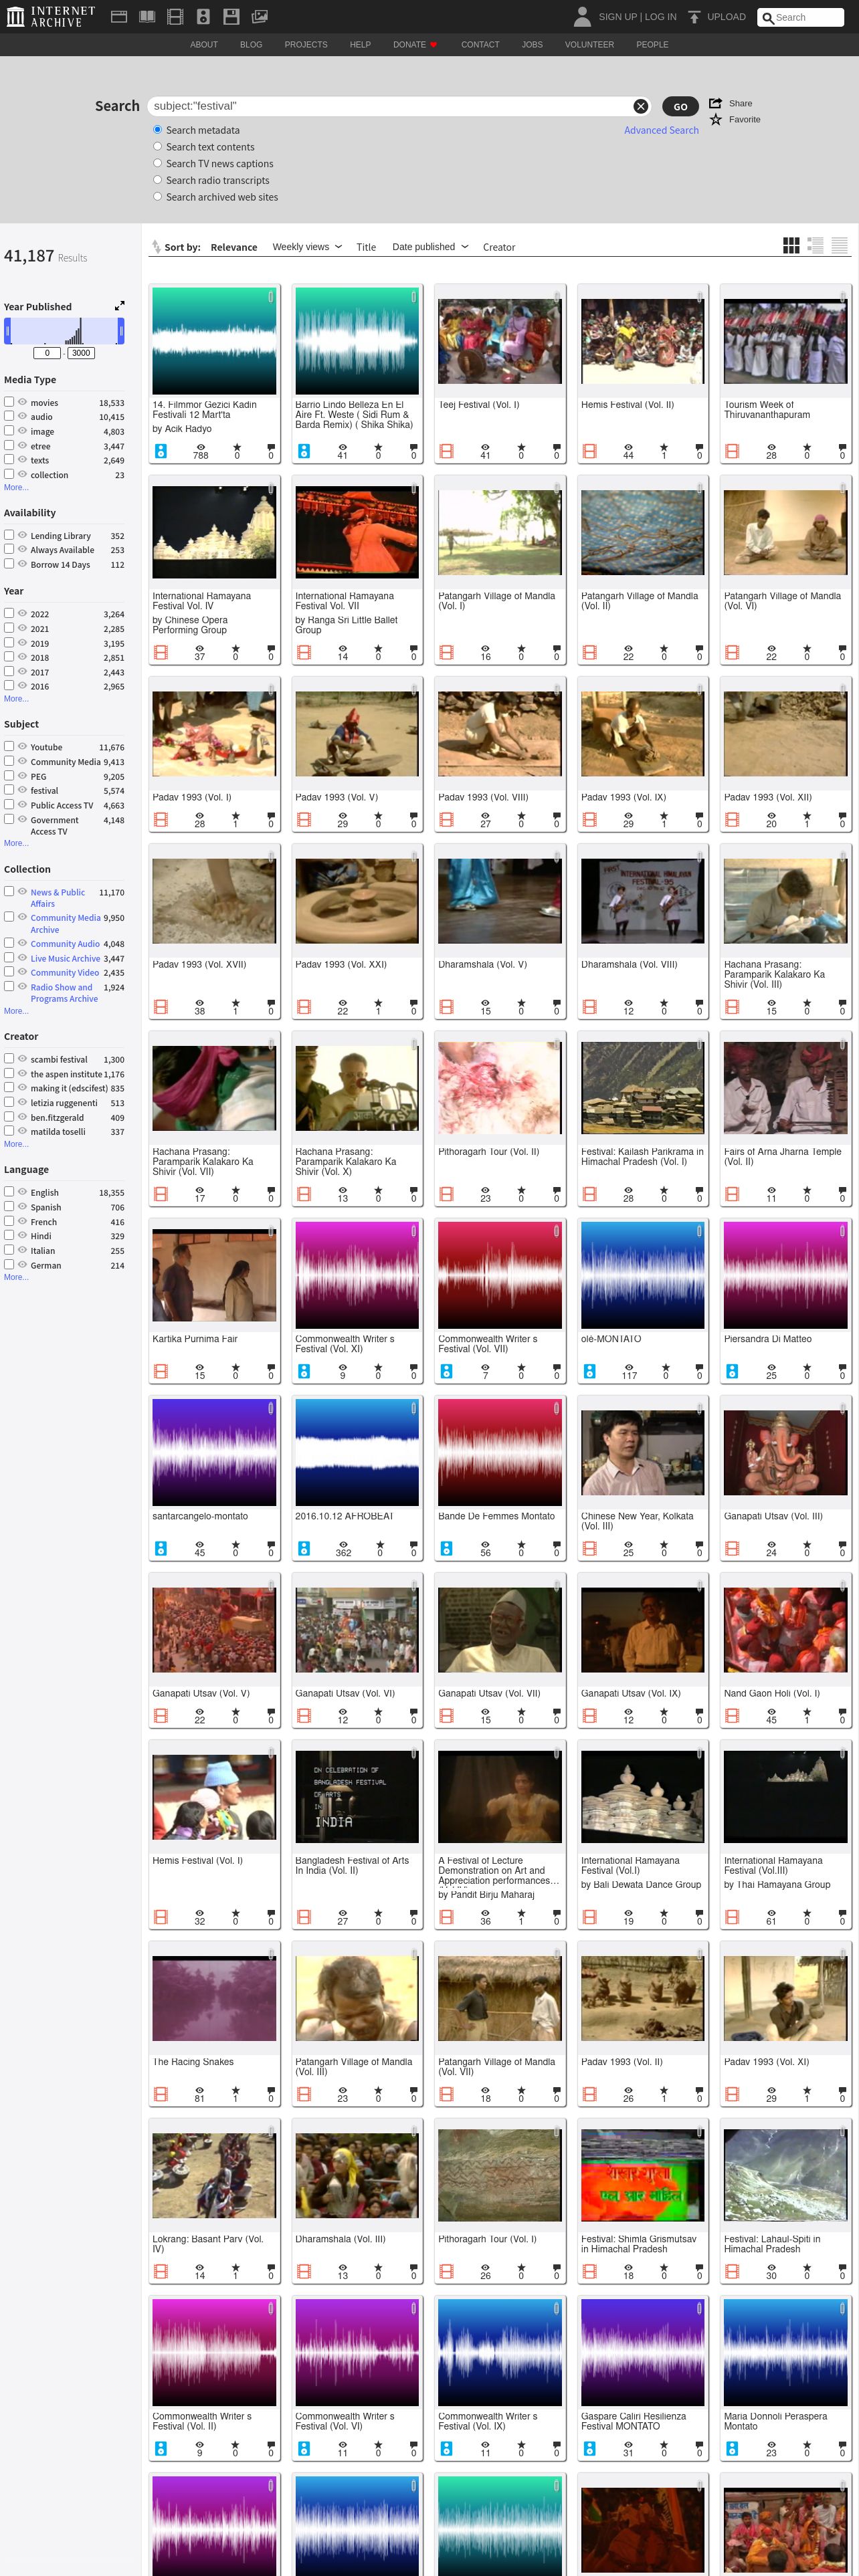Switch to compact list view icon
Image resolution: width=859 pixels, height=2576 pixels.
click(840, 245)
